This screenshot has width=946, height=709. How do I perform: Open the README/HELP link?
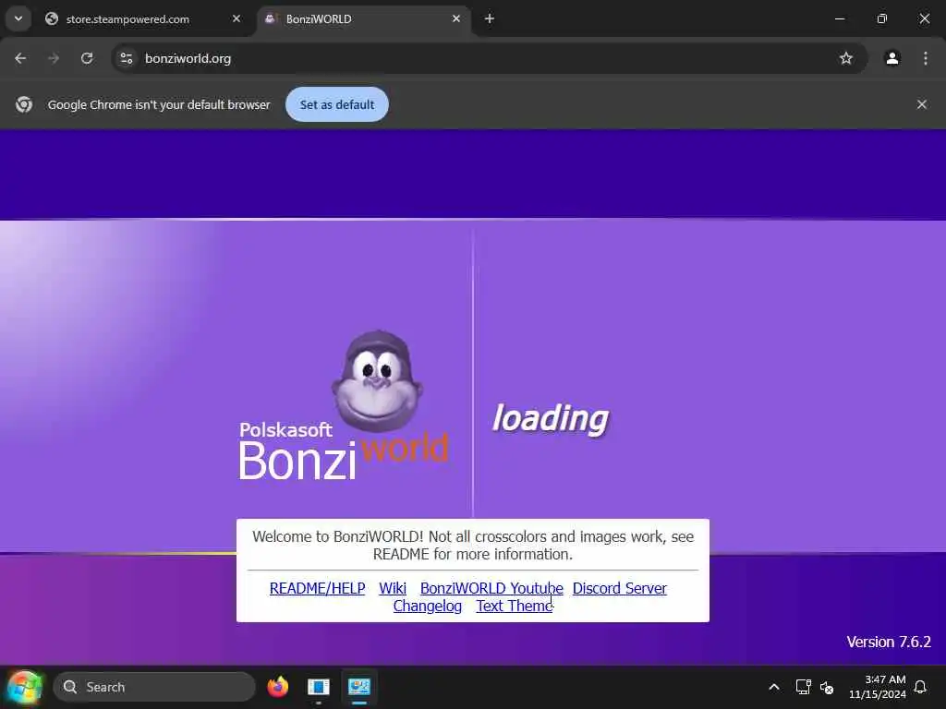(x=318, y=588)
